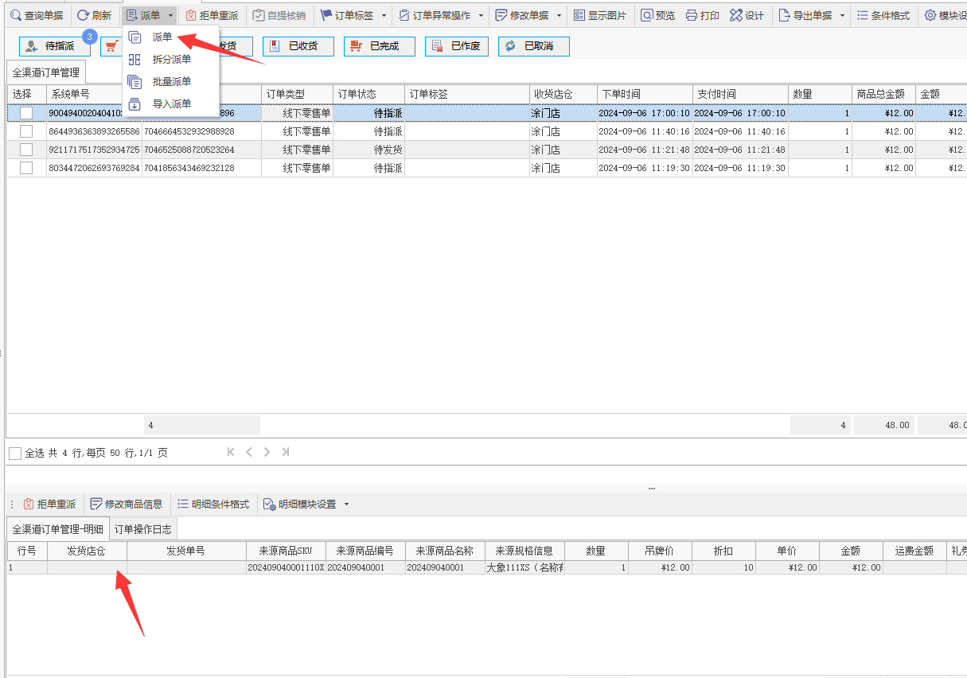Open 模块设置 gear settings
This screenshot has width=967, height=678.
pos(946,15)
